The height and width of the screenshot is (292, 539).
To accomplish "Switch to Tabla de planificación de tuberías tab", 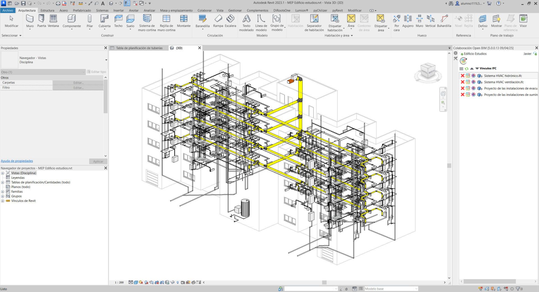I will [x=139, y=48].
